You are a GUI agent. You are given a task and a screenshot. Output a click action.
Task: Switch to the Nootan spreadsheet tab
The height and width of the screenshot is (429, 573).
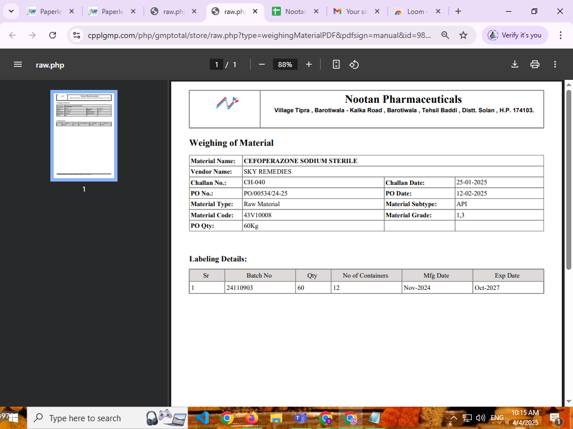click(294, 11)
